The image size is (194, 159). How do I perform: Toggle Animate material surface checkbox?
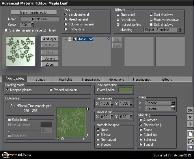[6, 30]
